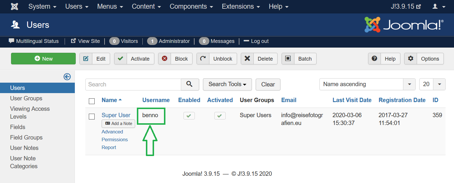Collapse the sidebar with the arrow icon

(67, 77)
